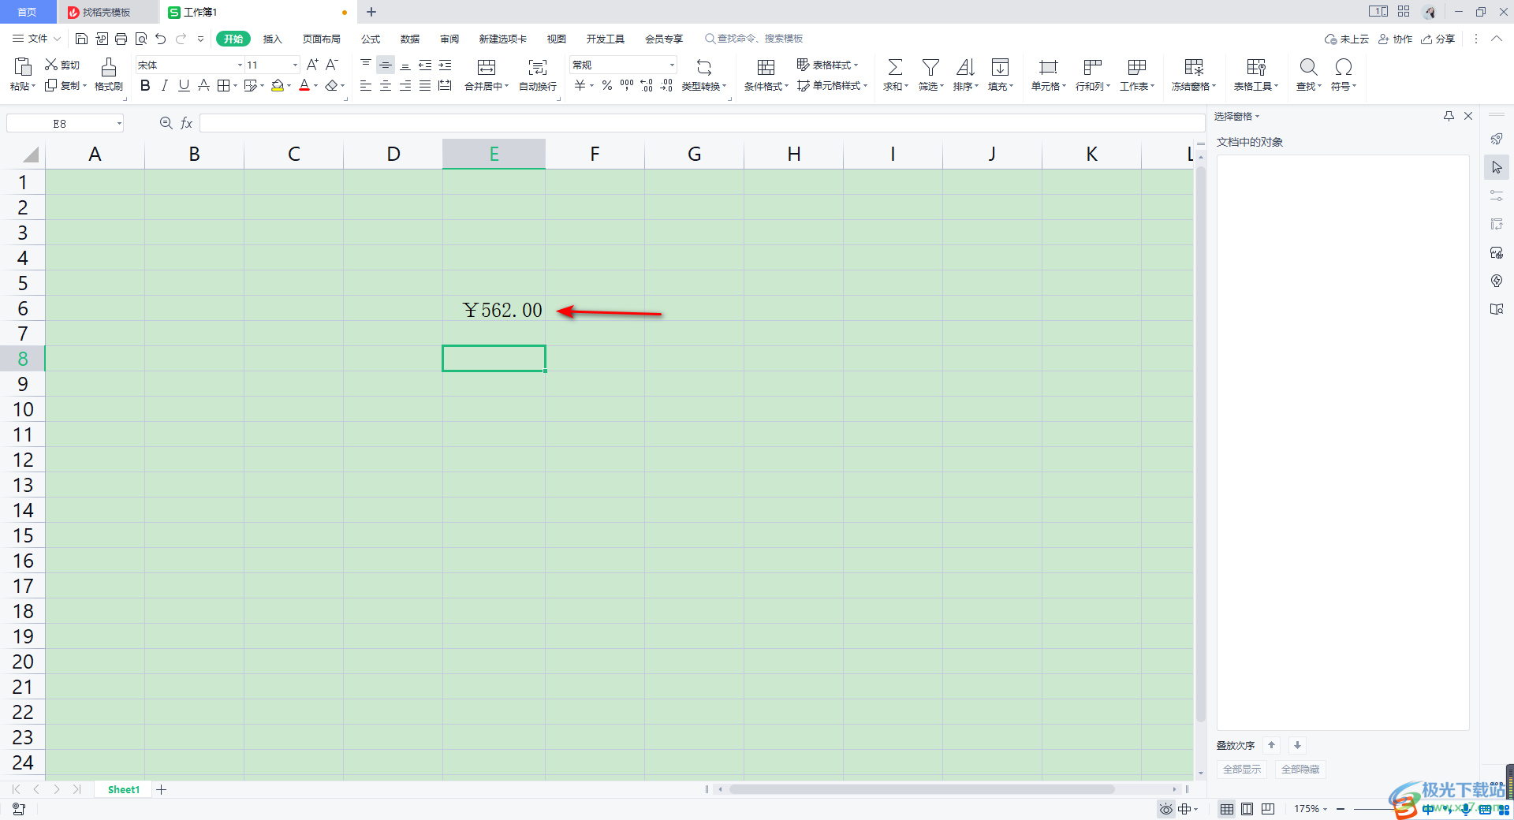Expand the font color dropdown arrow
Screen dimensions: 1514x820
316,86
